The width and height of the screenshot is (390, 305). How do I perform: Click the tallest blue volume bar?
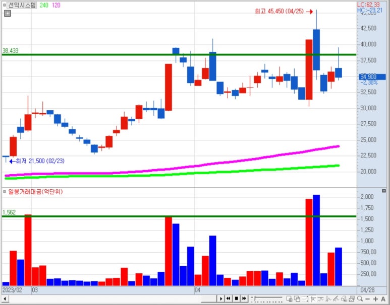click(x=316, y=240)
